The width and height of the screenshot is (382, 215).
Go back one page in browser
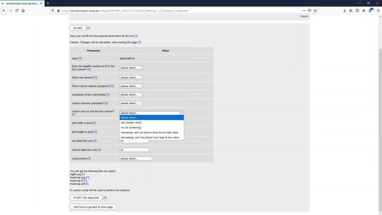click(4, 11)
